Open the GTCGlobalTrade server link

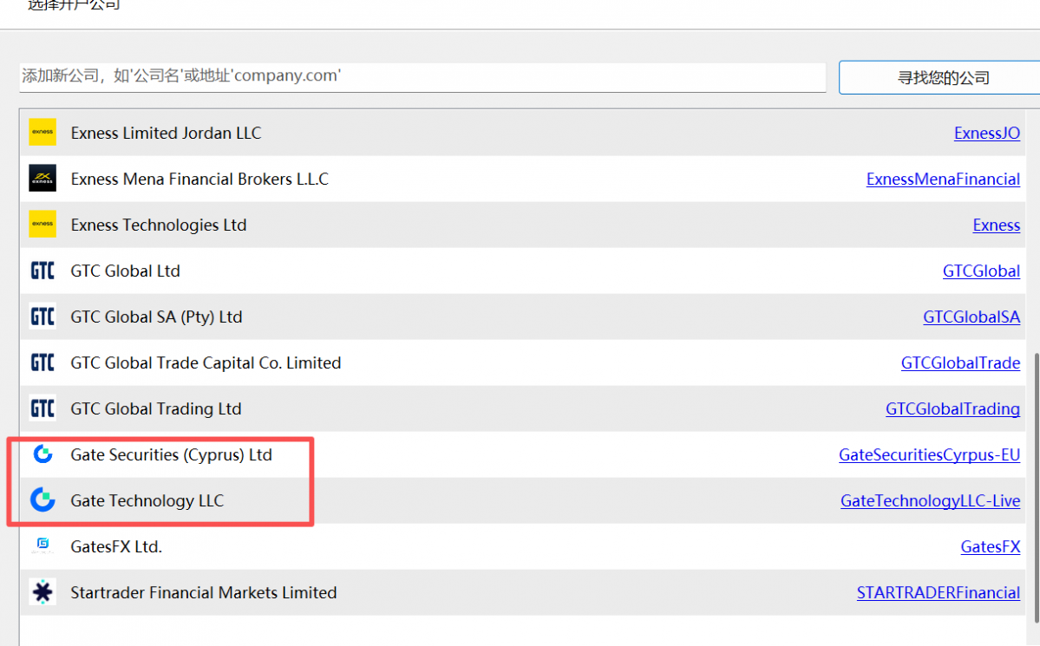click(x=960, y=362)
